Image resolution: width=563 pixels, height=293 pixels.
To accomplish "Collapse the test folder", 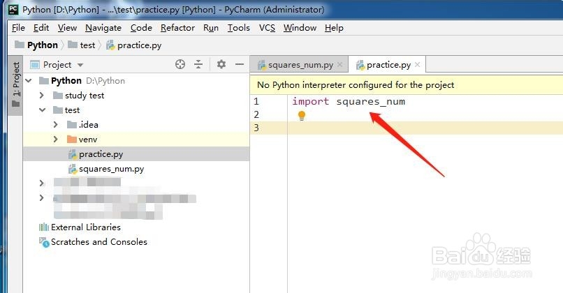I will click(x=43, y=110).
